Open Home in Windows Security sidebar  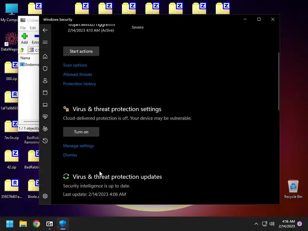[x=45, y=57]
